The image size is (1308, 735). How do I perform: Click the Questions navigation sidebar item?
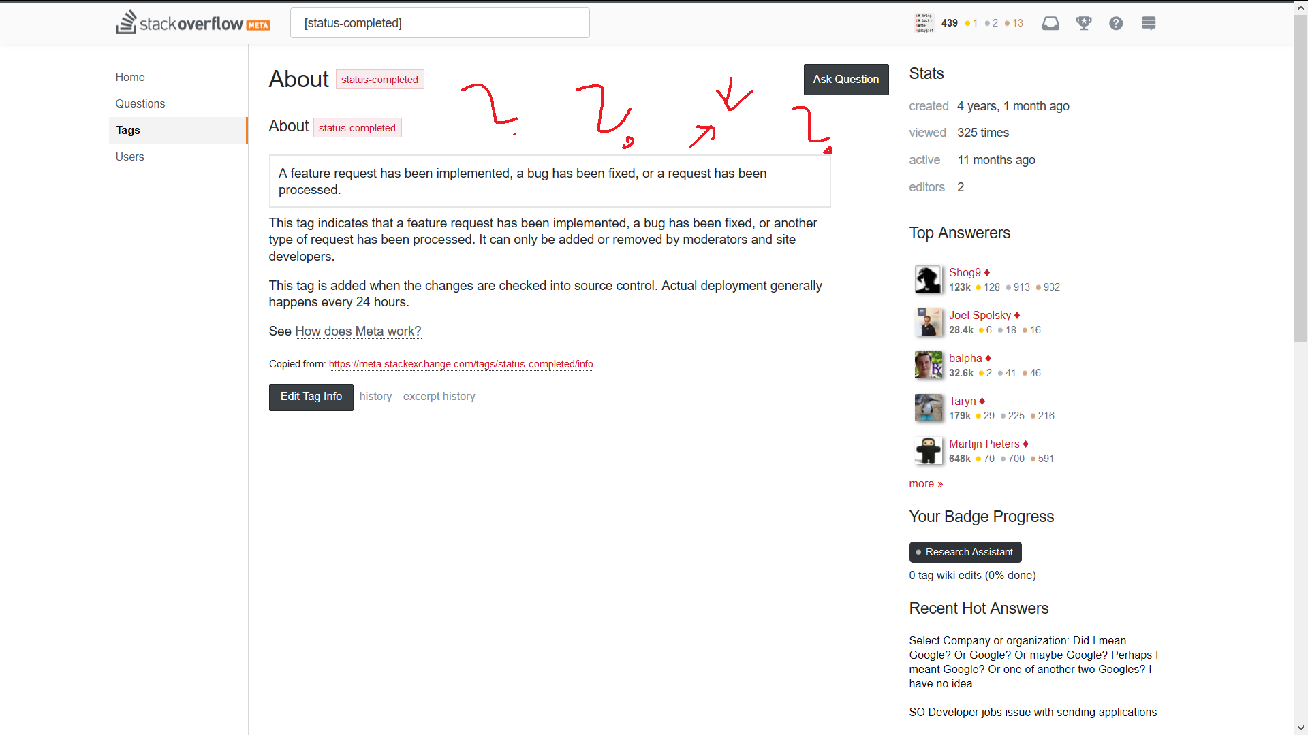[140, 103]
